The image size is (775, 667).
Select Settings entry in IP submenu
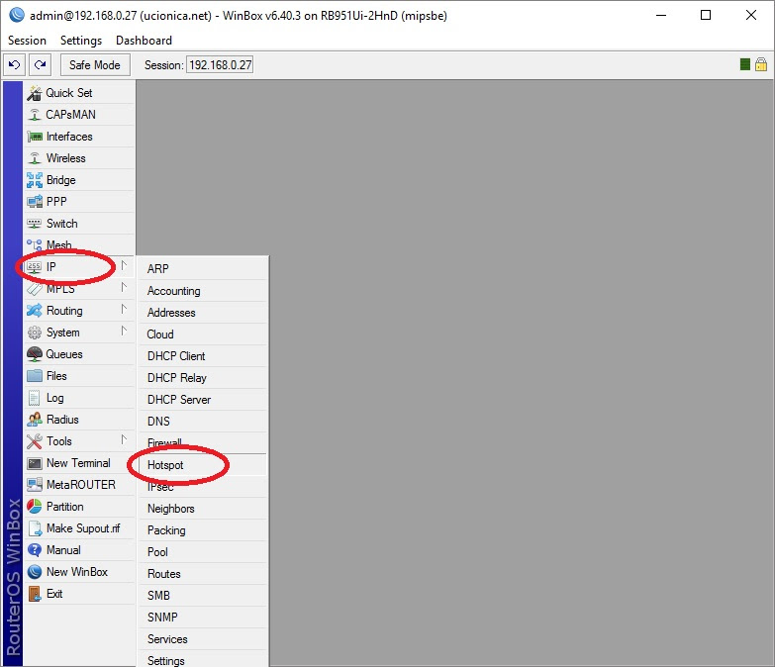(x=203, y=660)
